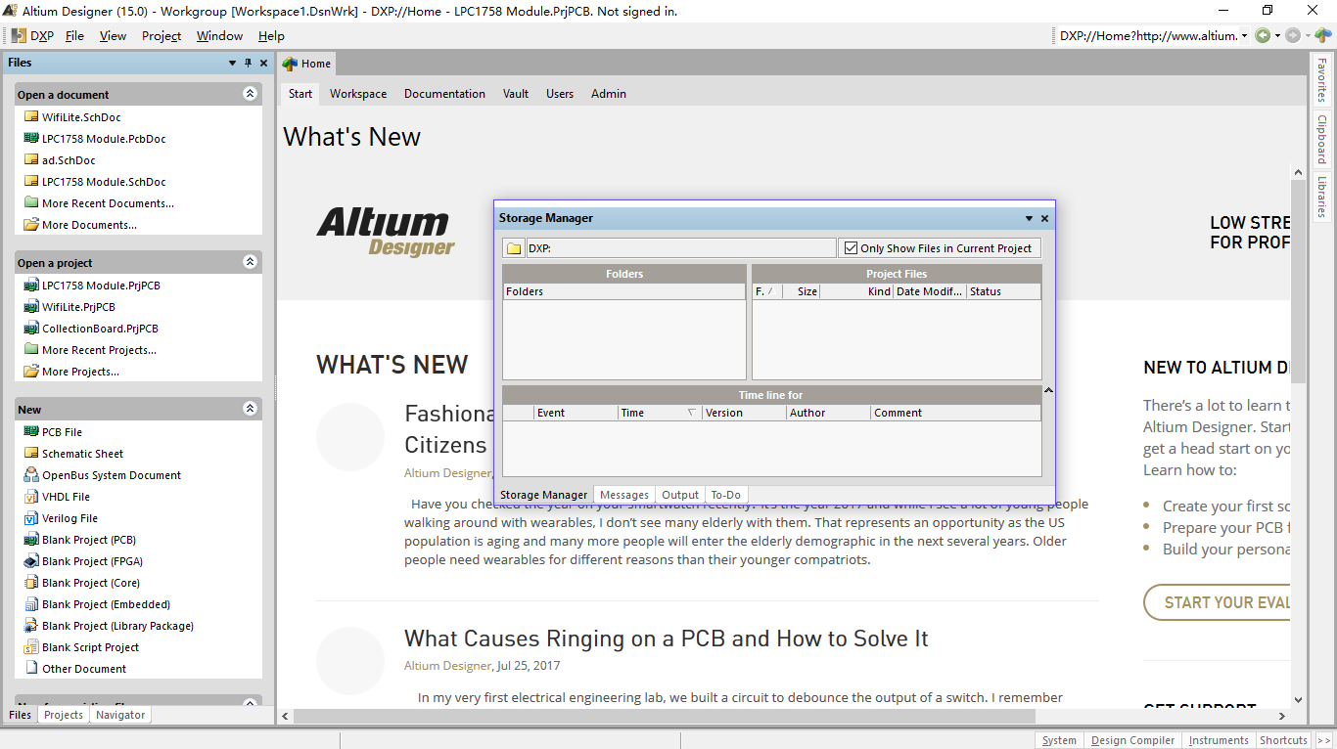The image size is (1337, 749).
Task: Switch to the Vault page tab
Action: pyautogui.click(x=516, y=94)
